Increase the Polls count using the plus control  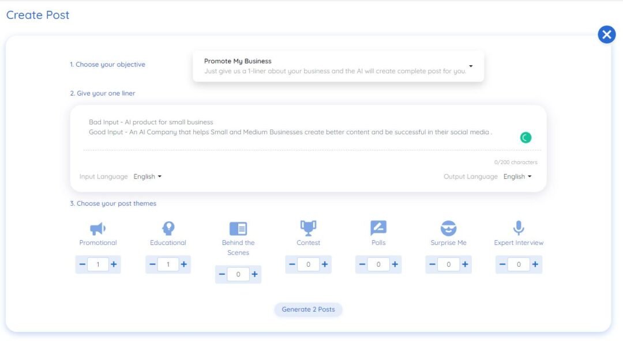(x=394, y=264)
